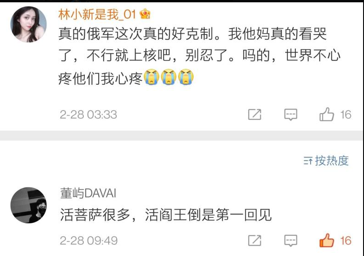Open the post text starting 真的俄军这次
This screenshot has width=364, height=256.
point(199,56)
